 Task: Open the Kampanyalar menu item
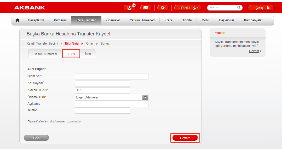pos(253,20)
